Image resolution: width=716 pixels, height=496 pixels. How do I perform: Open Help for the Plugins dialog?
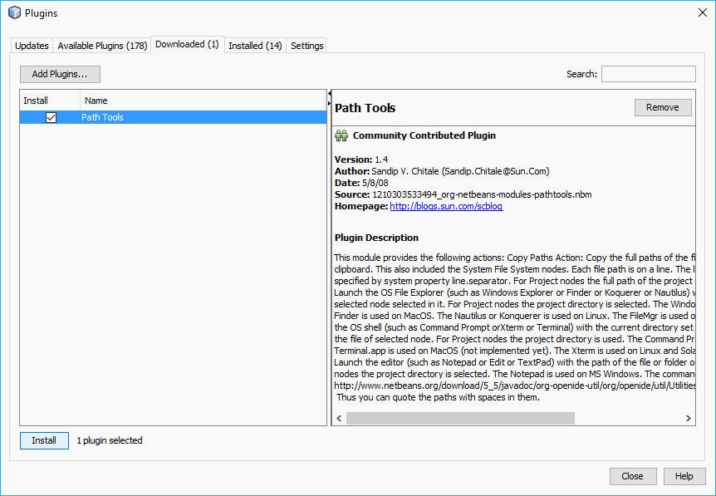click(x=684, y=476)
